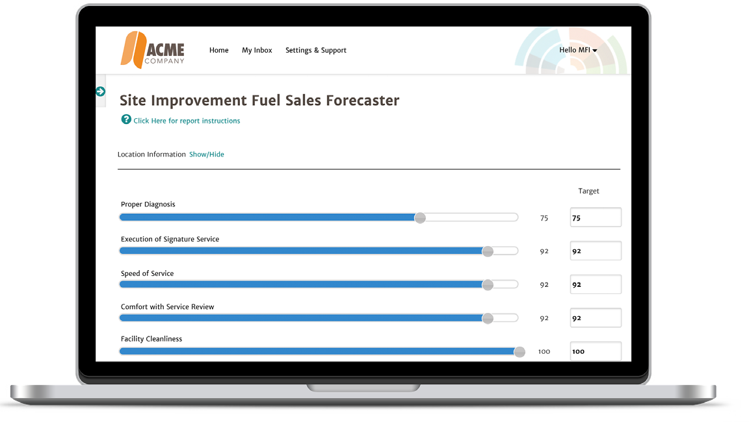This screenshot has height=422, width=749.
Task: Click the Execution of Signature Service target box
Action: pyautogui.click(x=595, y=251)
